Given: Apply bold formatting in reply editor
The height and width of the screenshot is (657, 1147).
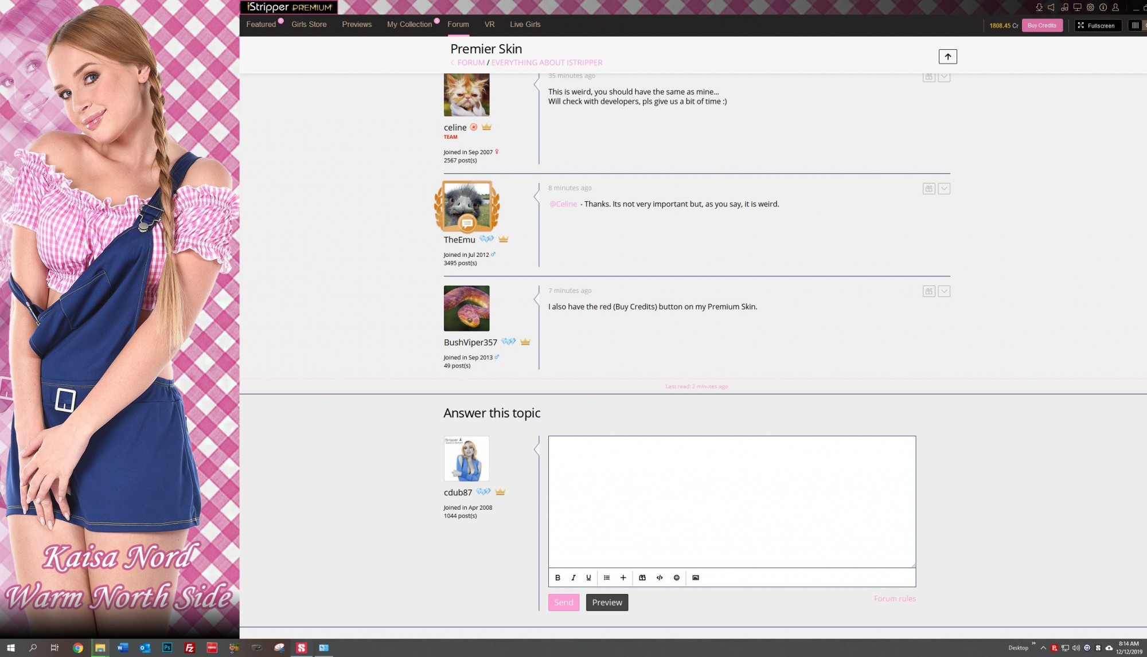Looking at the screenshot, I should 557,577.
